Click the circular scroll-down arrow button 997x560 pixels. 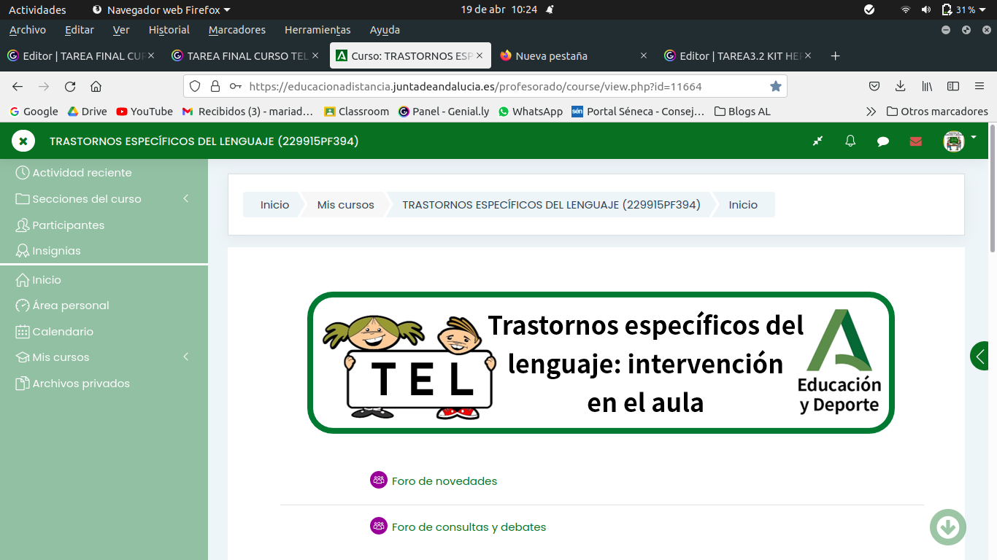(x=947, y=526)
